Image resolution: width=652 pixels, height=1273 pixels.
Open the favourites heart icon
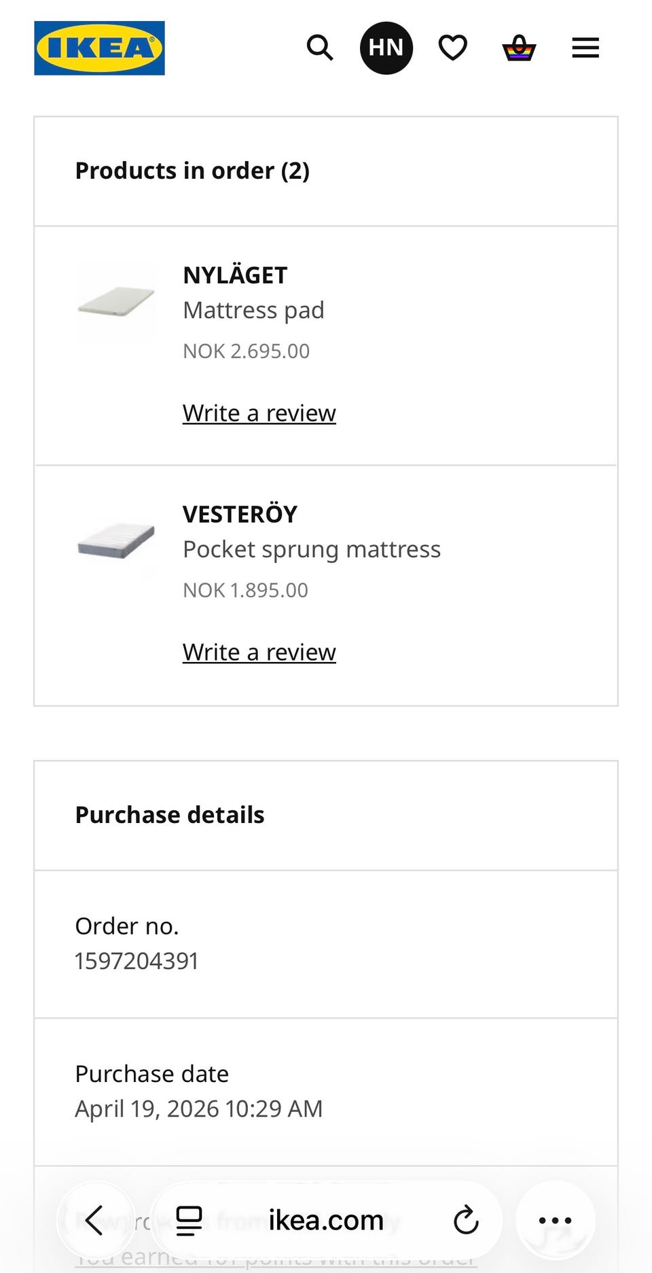(452, 48)
